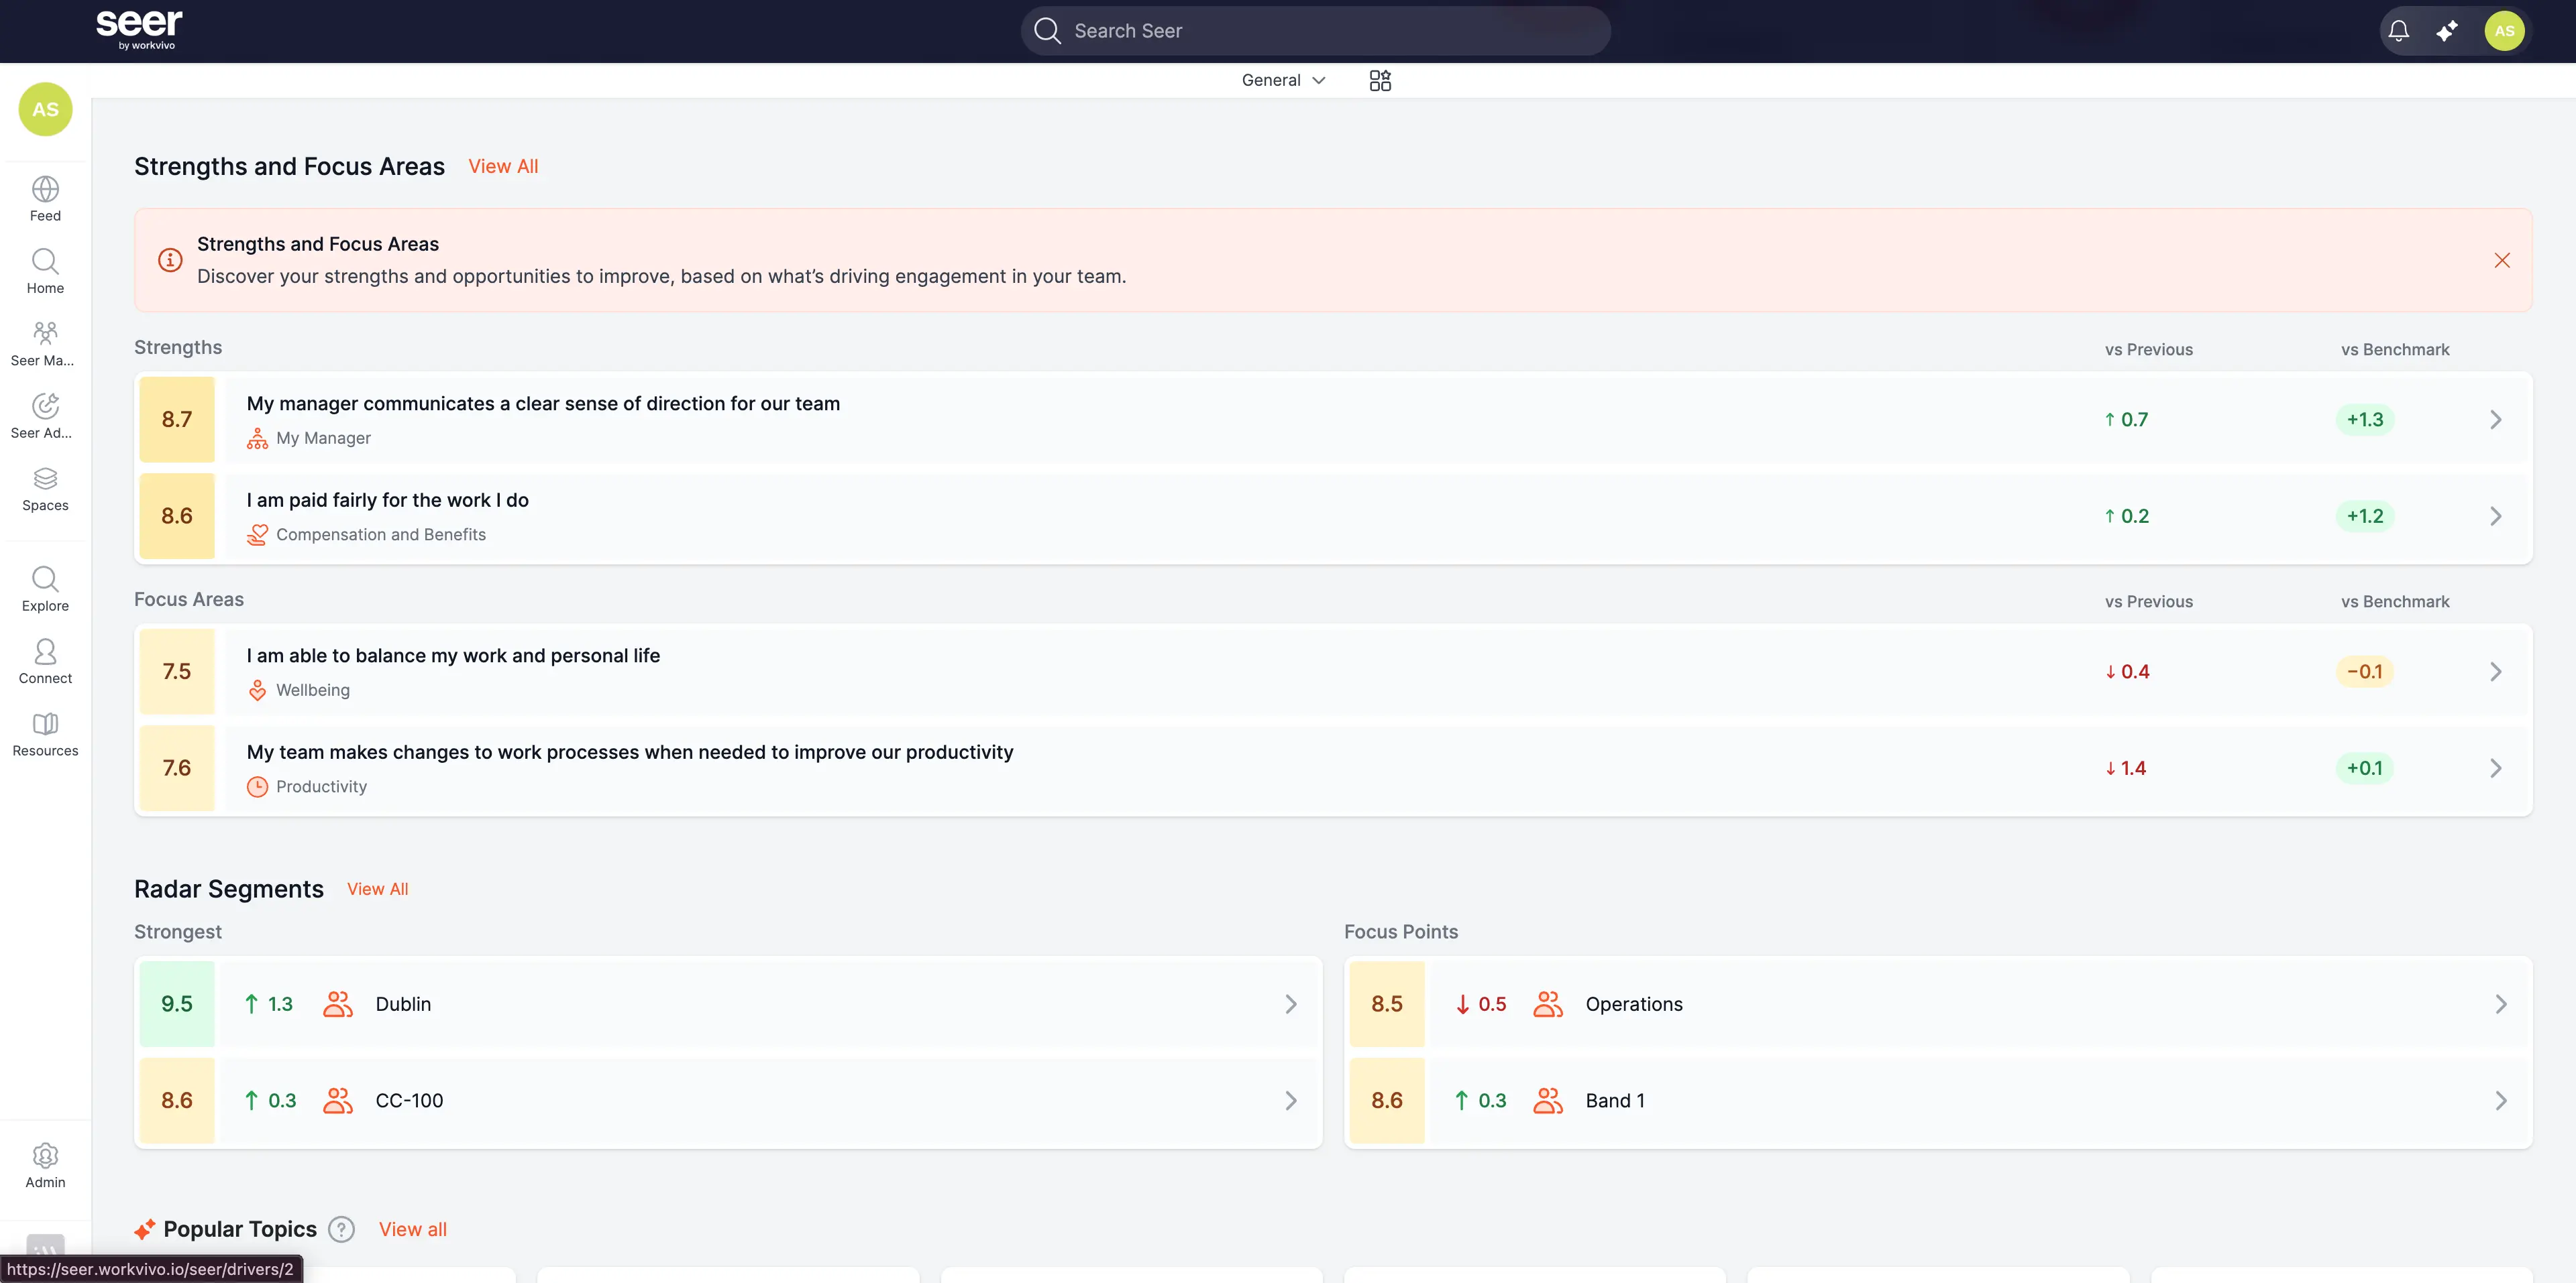Screen dimensions: 2576x1283
Task: Open Dublin segment via its chevron
Action: coord(1290,1004)
